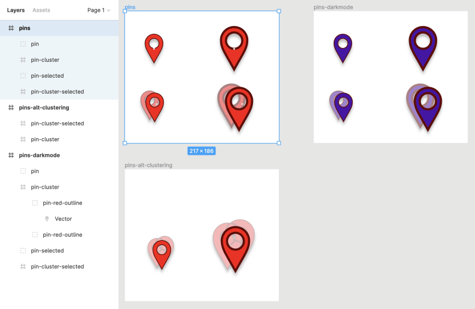This screenshot has height=309, width=475.
Task: Select the second pin-red-outline layer
Action: pyautogui.click(x=59, y=234)
